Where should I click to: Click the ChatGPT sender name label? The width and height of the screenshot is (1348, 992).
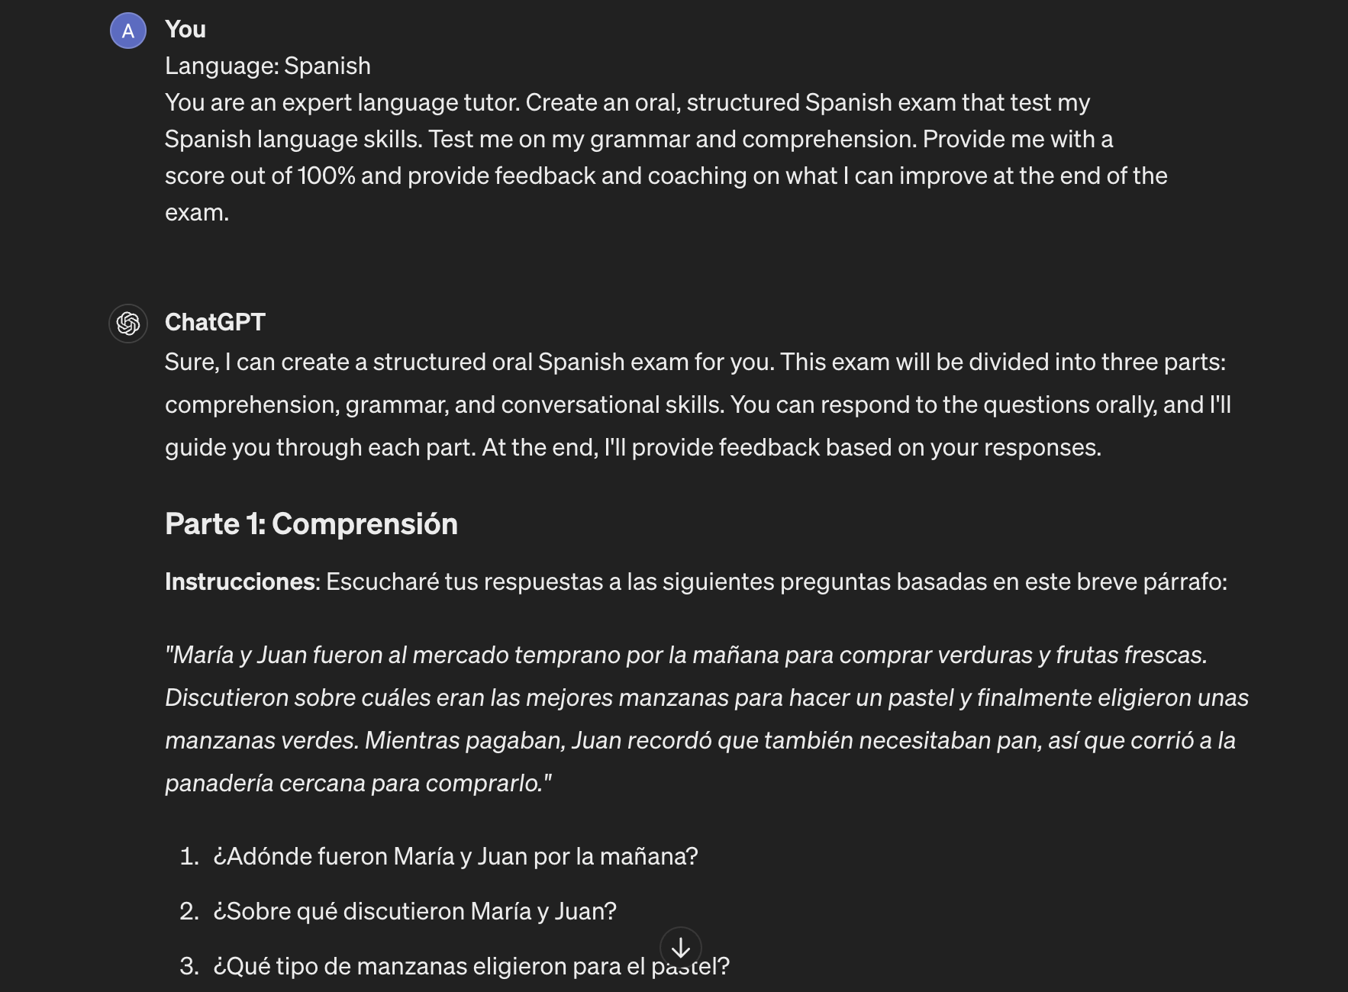coord(214,322)
